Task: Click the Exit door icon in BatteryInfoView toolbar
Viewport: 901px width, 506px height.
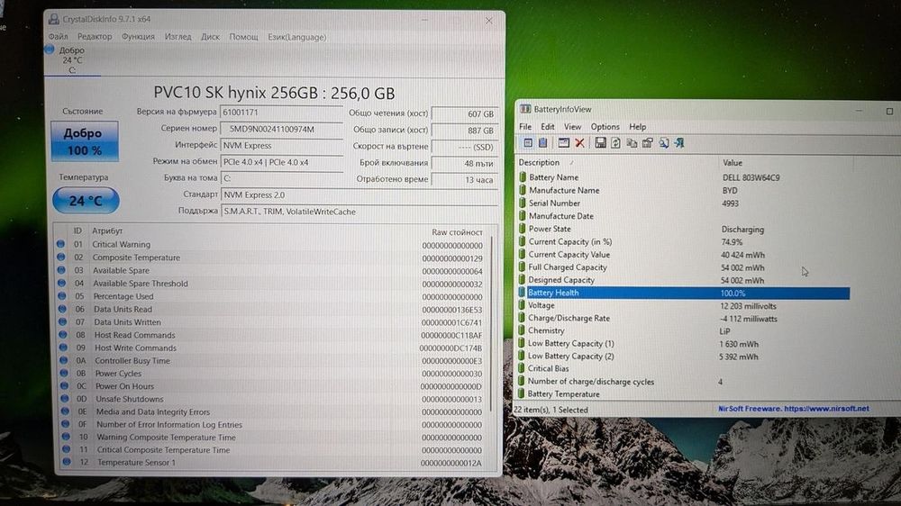Action: click(679, 143)
